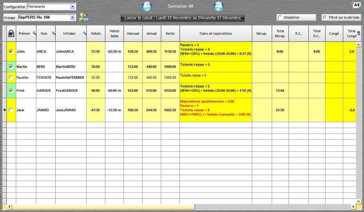Screen dimensions: 364x212
Task: Click the vertical scrollbar up arrow
Action: click(x=359, y=44)
